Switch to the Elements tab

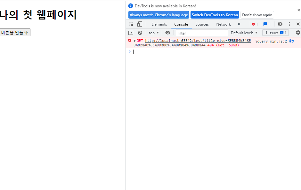click(x=159, y=24)
